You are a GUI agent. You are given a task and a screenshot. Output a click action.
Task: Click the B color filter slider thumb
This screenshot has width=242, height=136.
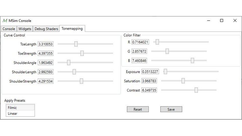tap(192, 60)
